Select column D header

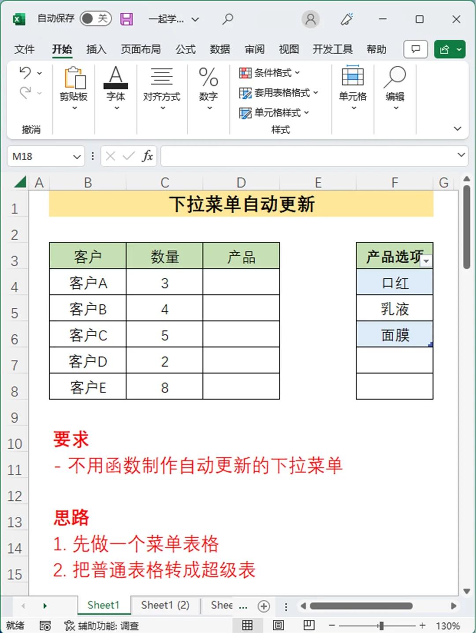pyautogui.click(x=241, y=183)
